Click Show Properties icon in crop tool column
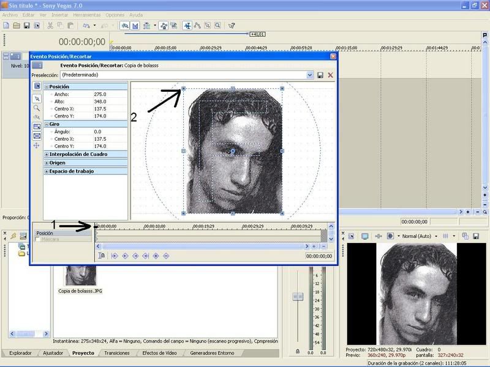Viewport: 490px width, 367px height. [x=37, y=86]
